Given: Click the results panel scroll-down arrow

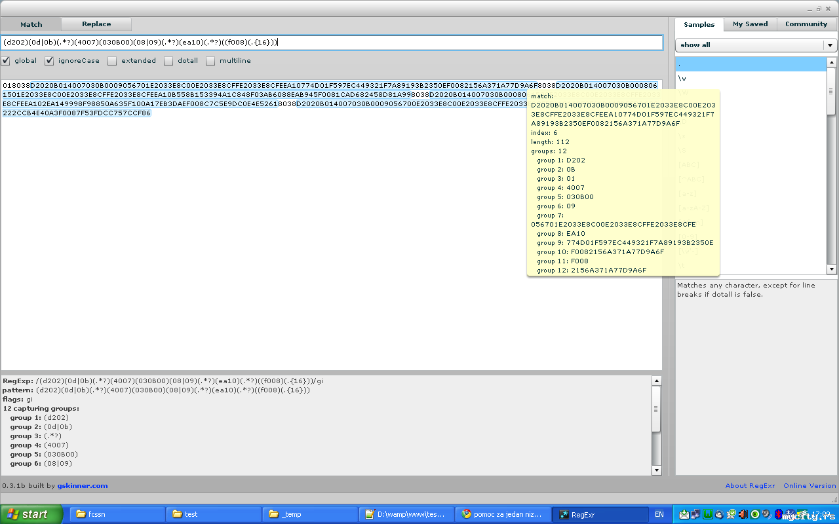Looking at the screenshot, I should pos(657,470).
